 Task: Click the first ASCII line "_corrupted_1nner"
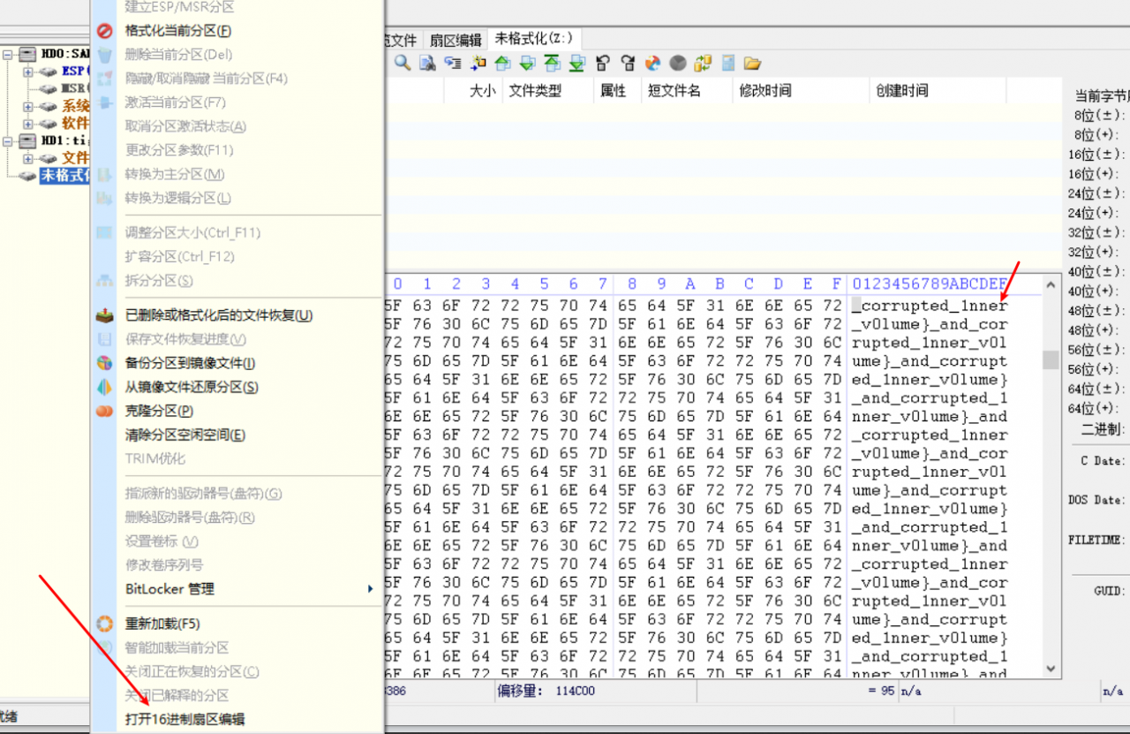(929, 306)
